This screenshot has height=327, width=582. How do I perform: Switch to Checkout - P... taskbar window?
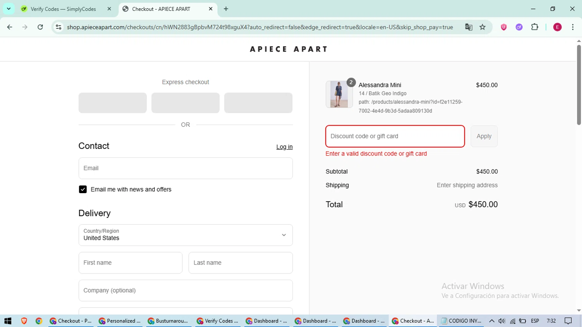pyautogui.click(x=71, y=321)
